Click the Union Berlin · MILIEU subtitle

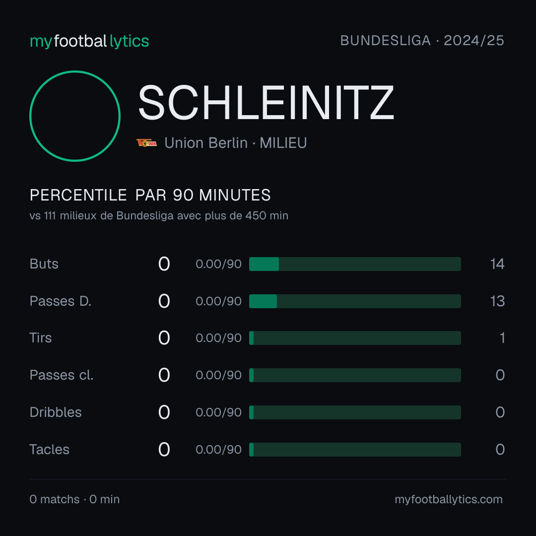pyautogui.click(x=236, y=143)
